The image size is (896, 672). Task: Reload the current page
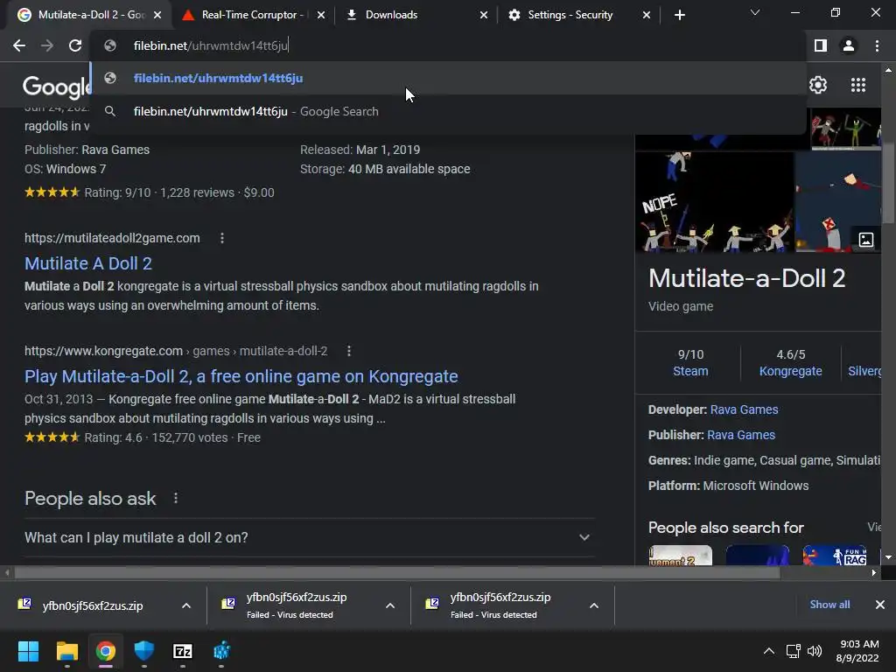75,45
